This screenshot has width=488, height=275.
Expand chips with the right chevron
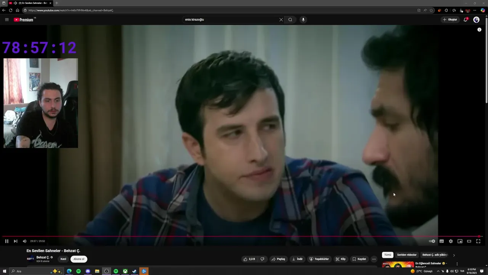point(454,255)
